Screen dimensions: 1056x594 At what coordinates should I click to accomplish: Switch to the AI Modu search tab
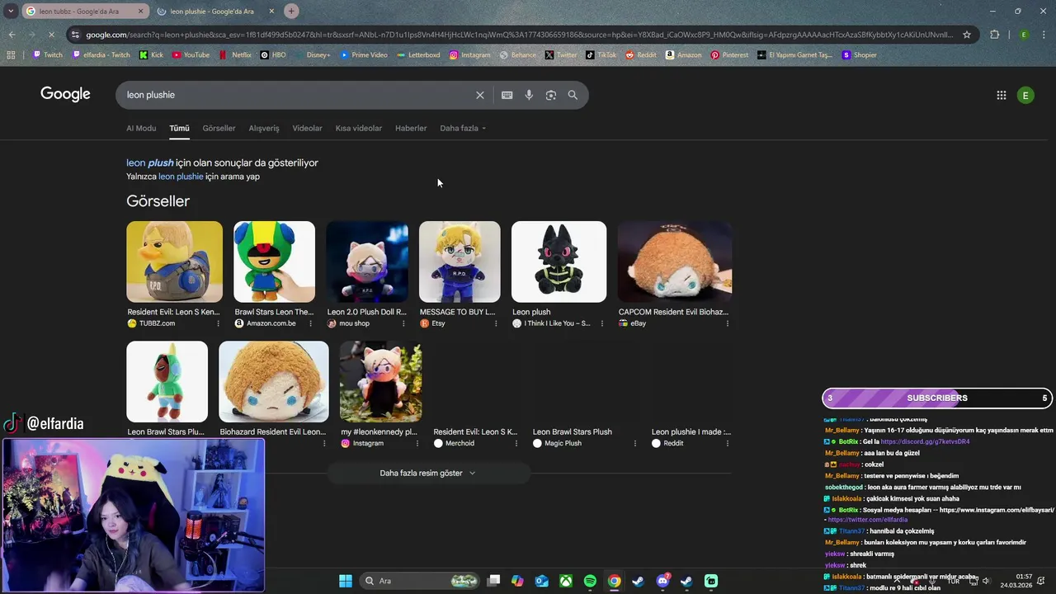tap(141, 128)
